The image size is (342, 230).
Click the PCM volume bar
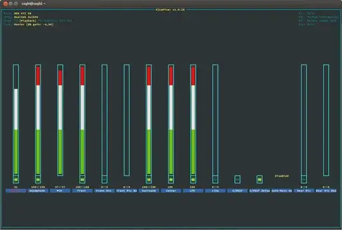pyautogui.click(x=60, y=120)
